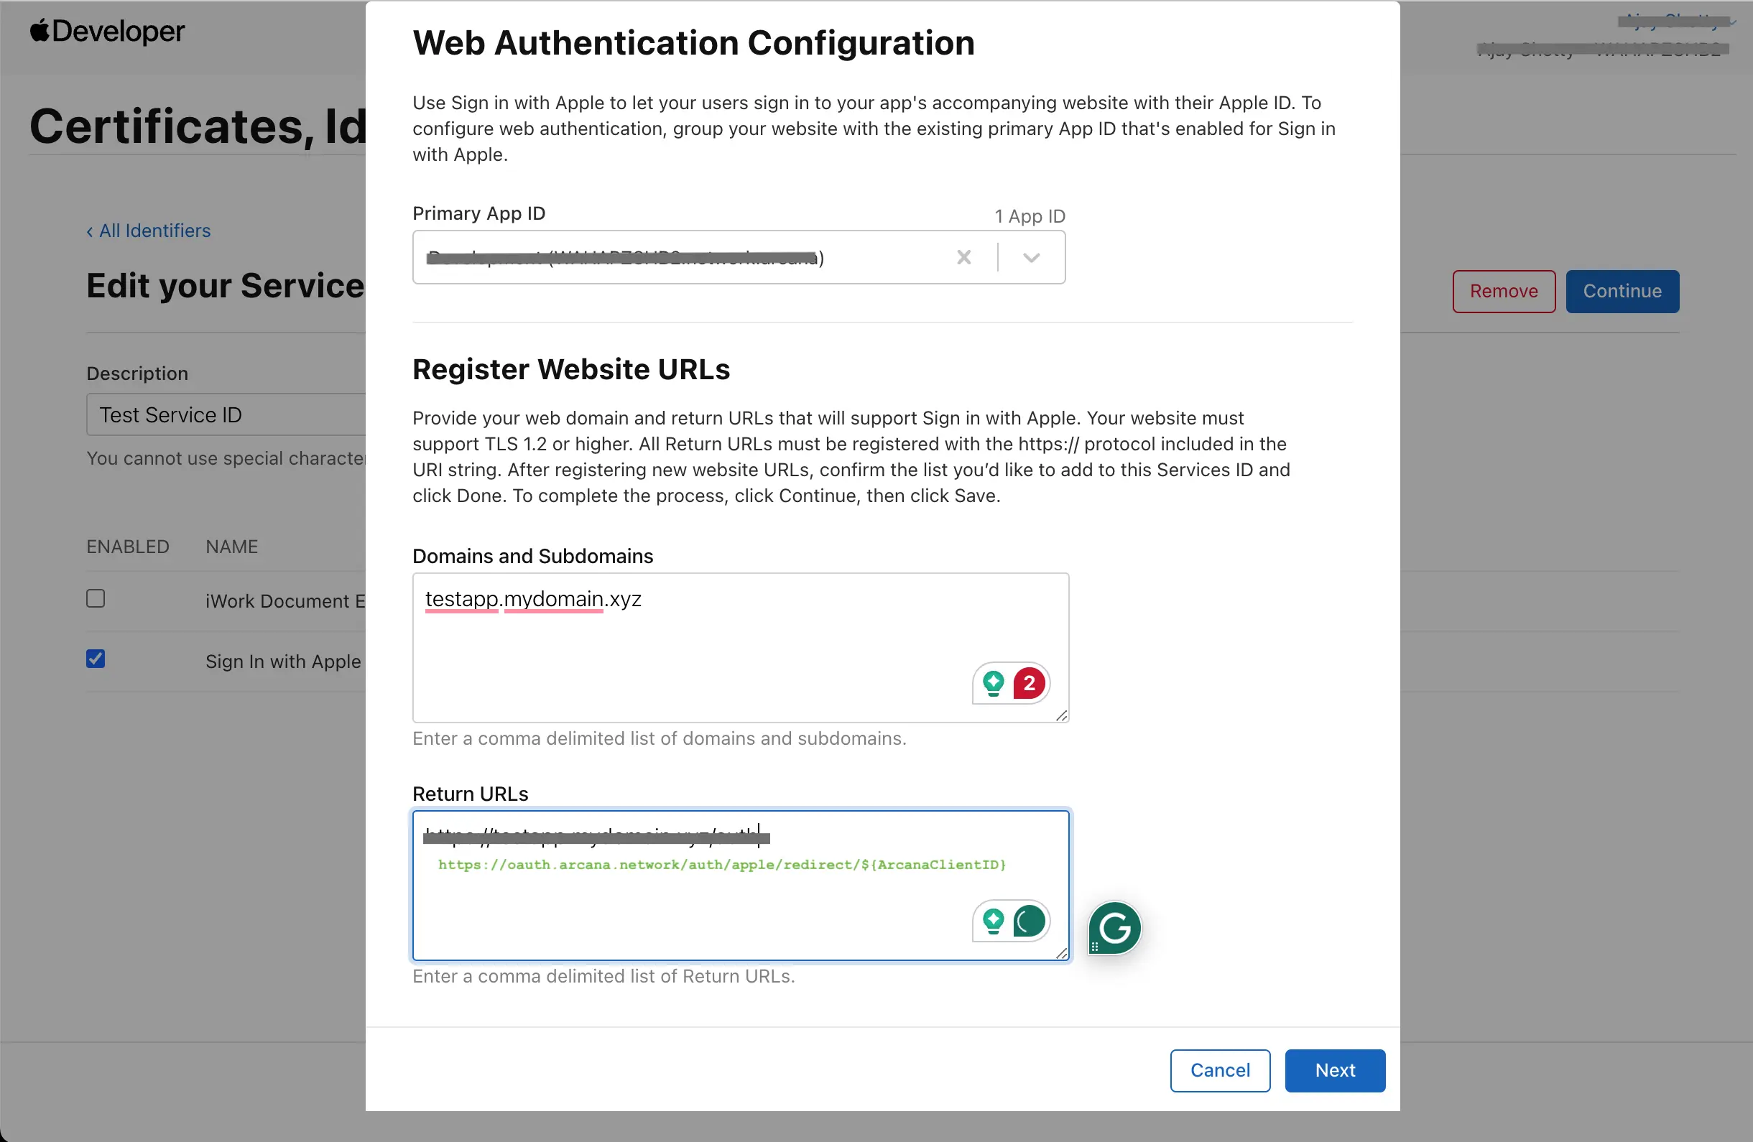Click the Apple Developer logo

(108, 31)
